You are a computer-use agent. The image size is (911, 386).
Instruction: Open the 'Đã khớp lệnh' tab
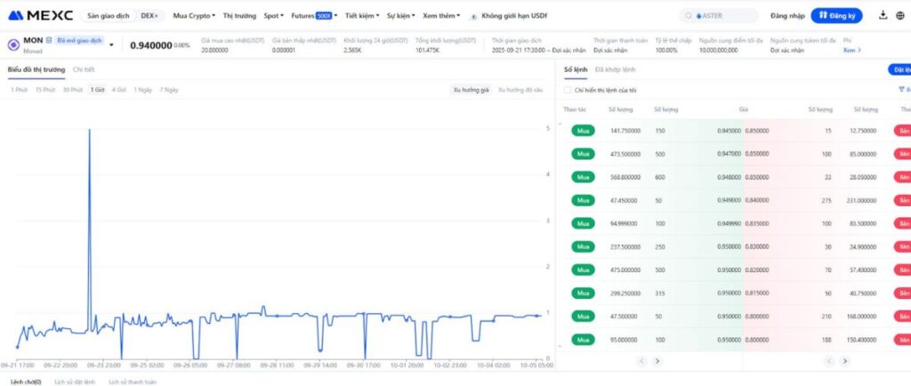click(615, 68)
